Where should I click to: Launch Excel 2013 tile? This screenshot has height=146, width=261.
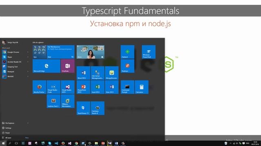tap(97, 87)
